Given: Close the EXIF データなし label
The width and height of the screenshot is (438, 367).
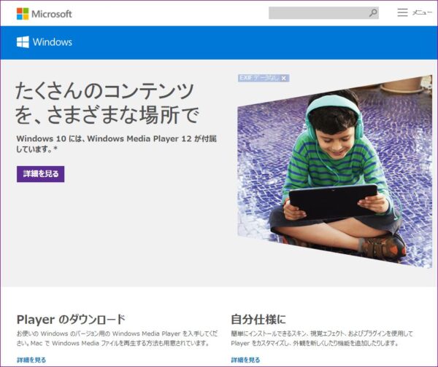Looking at the screenshot, I should [284, 79].
